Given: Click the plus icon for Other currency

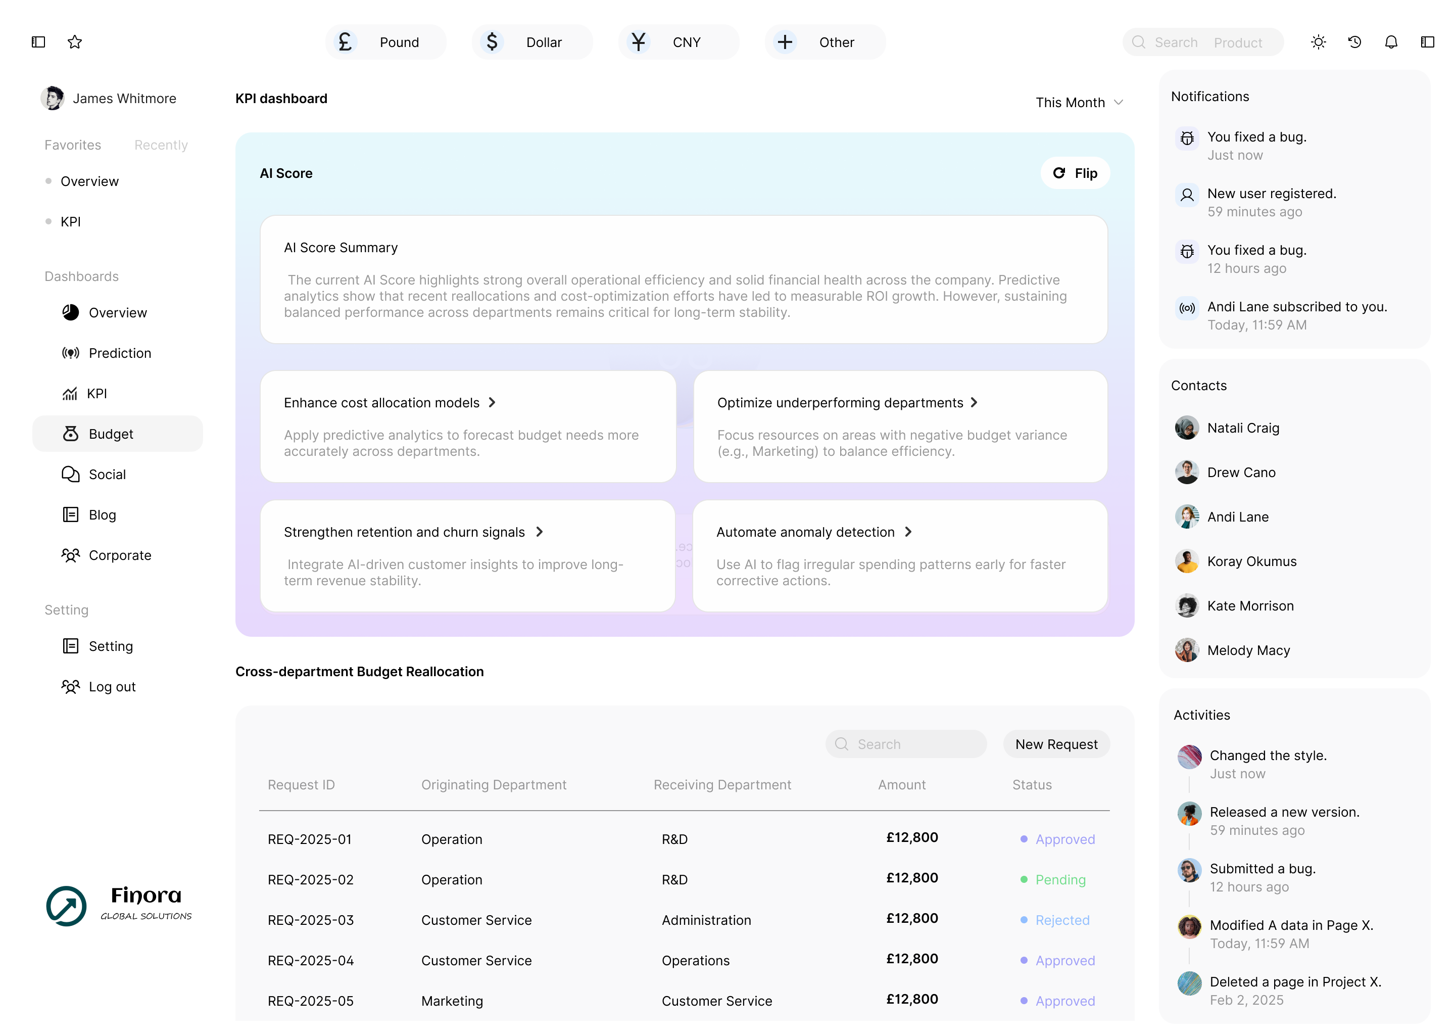Looking at the screenshot, I should click(x=785, y=42).
